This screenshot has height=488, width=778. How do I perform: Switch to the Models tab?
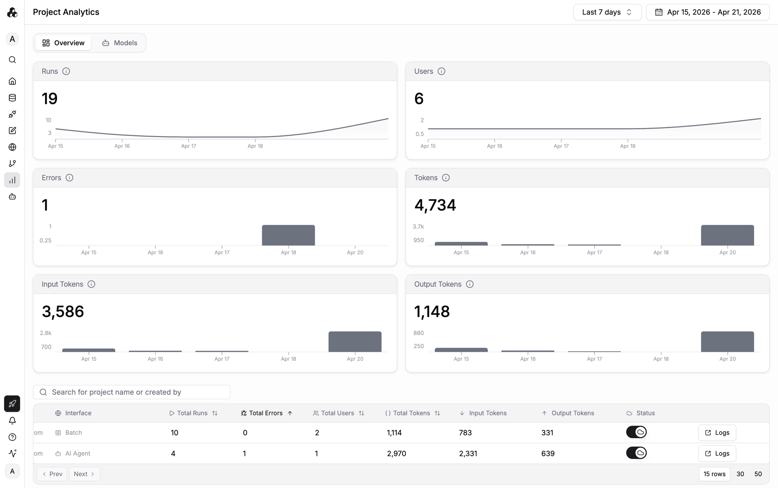[120, 43]
